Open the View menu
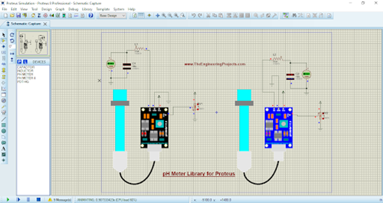The image size is (383, 203). tap(24, 9)
